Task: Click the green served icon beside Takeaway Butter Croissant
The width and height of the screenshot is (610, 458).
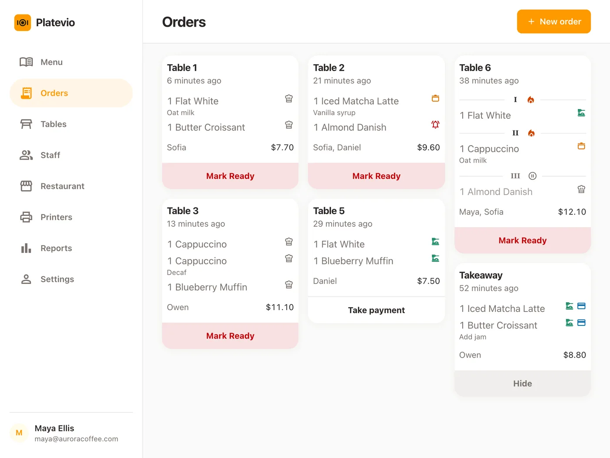Action: click(569, 323)
